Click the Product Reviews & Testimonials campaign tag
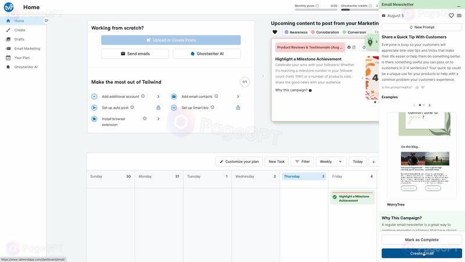The height and width of the screenshot is (262, 465). point(310,47)
